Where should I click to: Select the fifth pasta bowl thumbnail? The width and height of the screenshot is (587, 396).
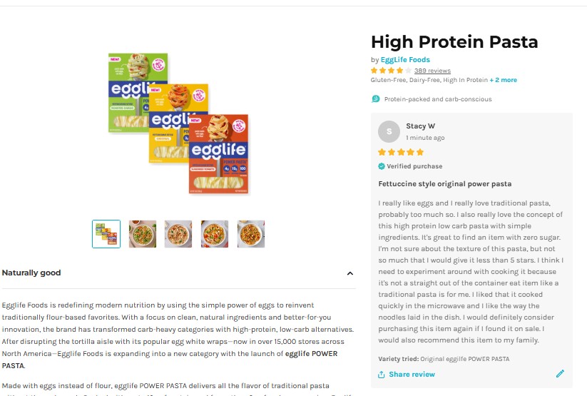coord(251,234)
